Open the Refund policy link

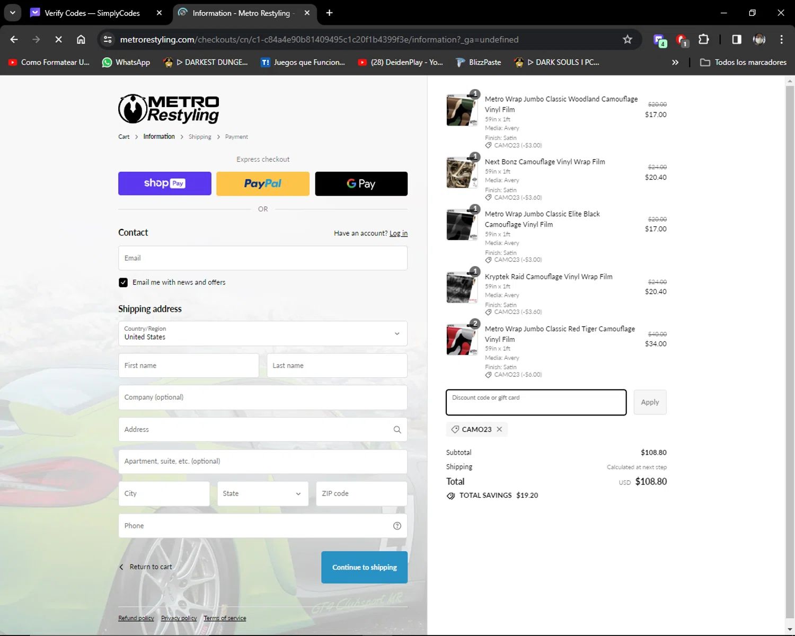point(136,618)
